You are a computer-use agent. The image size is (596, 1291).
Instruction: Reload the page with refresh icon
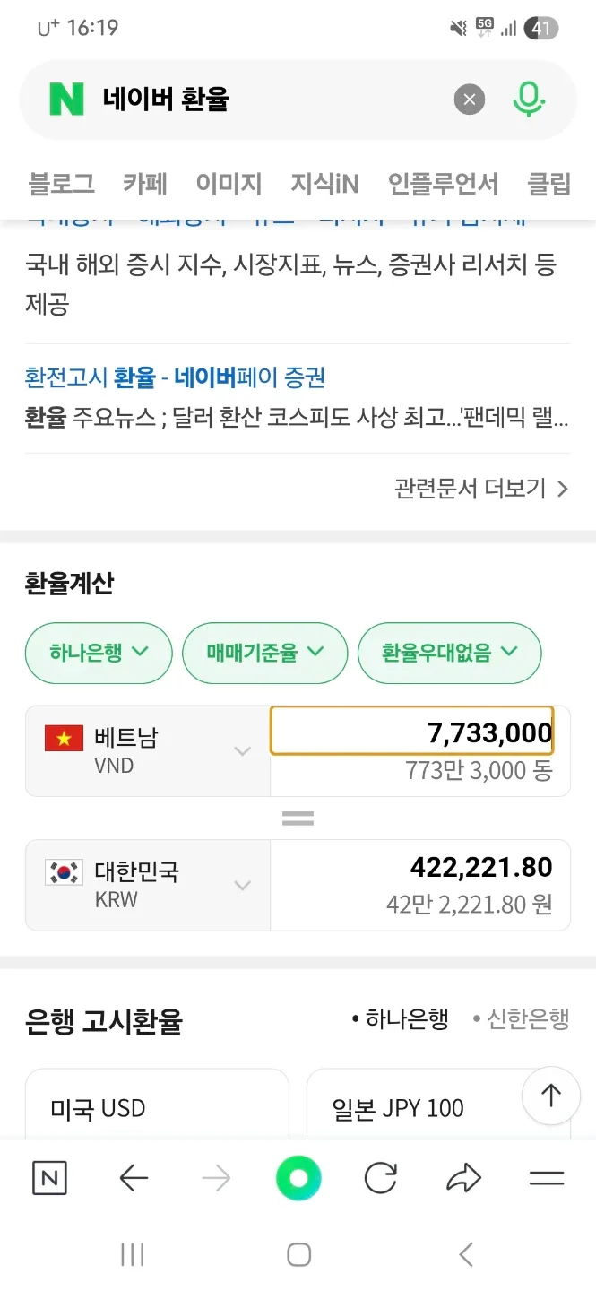380,1178
